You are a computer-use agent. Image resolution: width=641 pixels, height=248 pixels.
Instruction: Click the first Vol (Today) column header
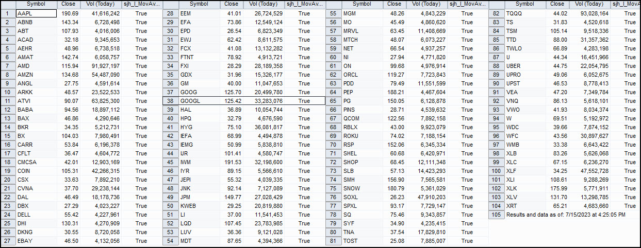click(101, 5)
